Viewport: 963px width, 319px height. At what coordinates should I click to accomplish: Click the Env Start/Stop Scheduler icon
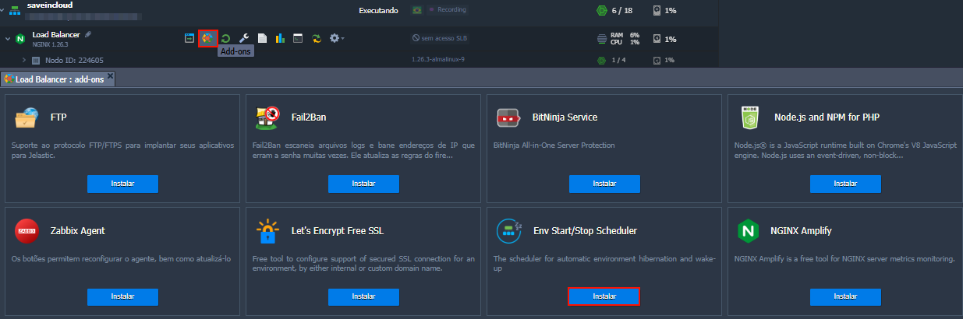508,231
